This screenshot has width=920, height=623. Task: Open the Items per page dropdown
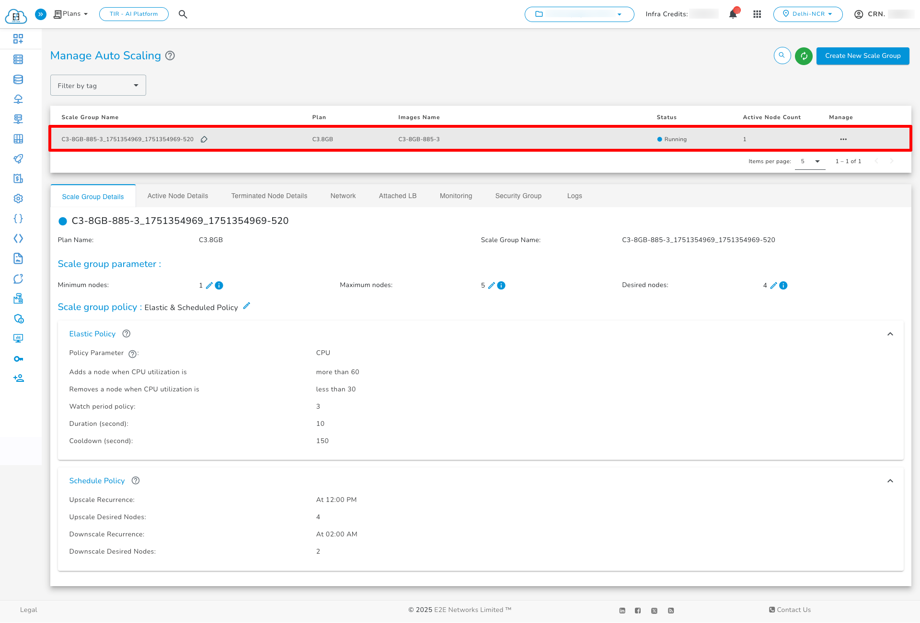810,161
